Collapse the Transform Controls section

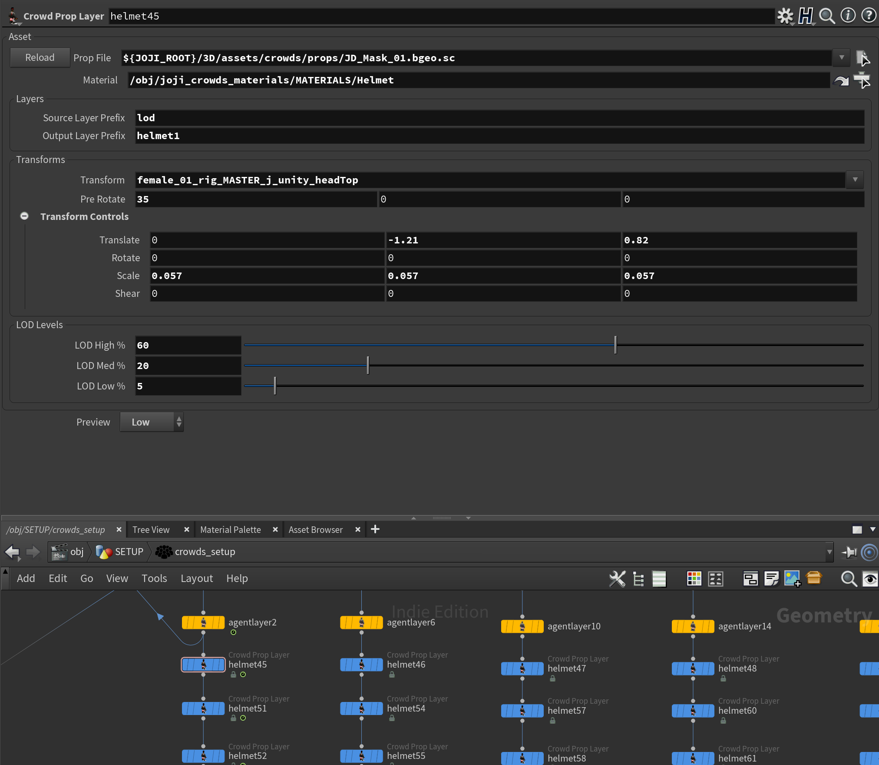25,216
